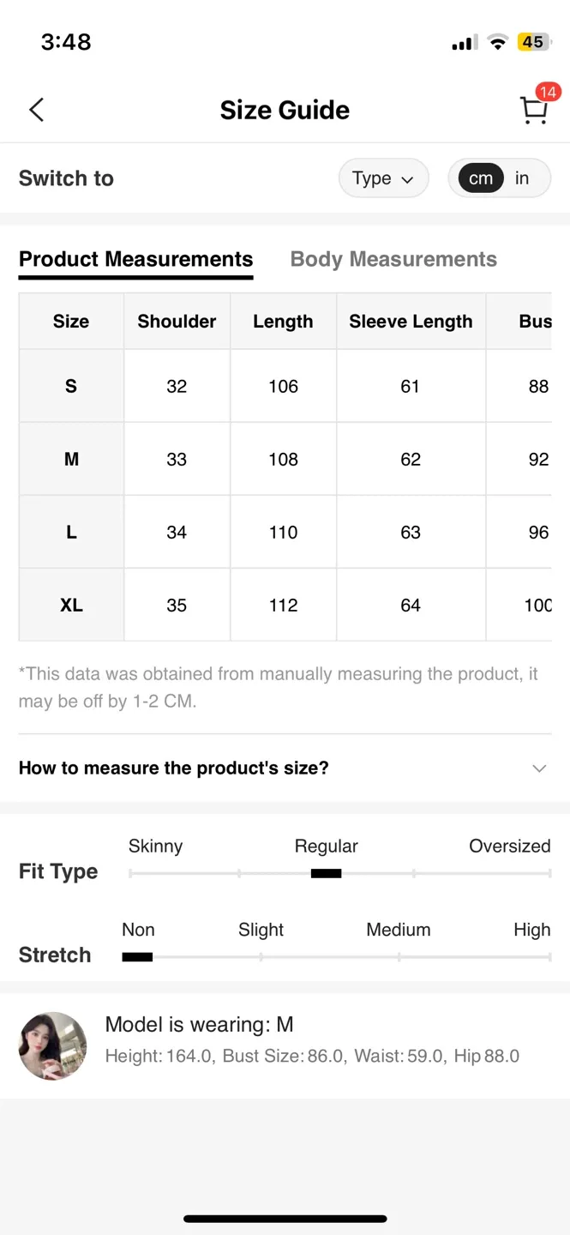Image resolution: width=570 pixels, height=1235 pixels.
Task: Switch to Body Measurements tab
Action: pyautogui.click(x=393, y=259)
